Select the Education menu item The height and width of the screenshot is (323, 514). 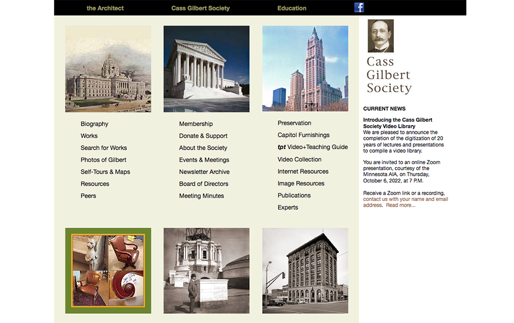[x=291, y=8]
